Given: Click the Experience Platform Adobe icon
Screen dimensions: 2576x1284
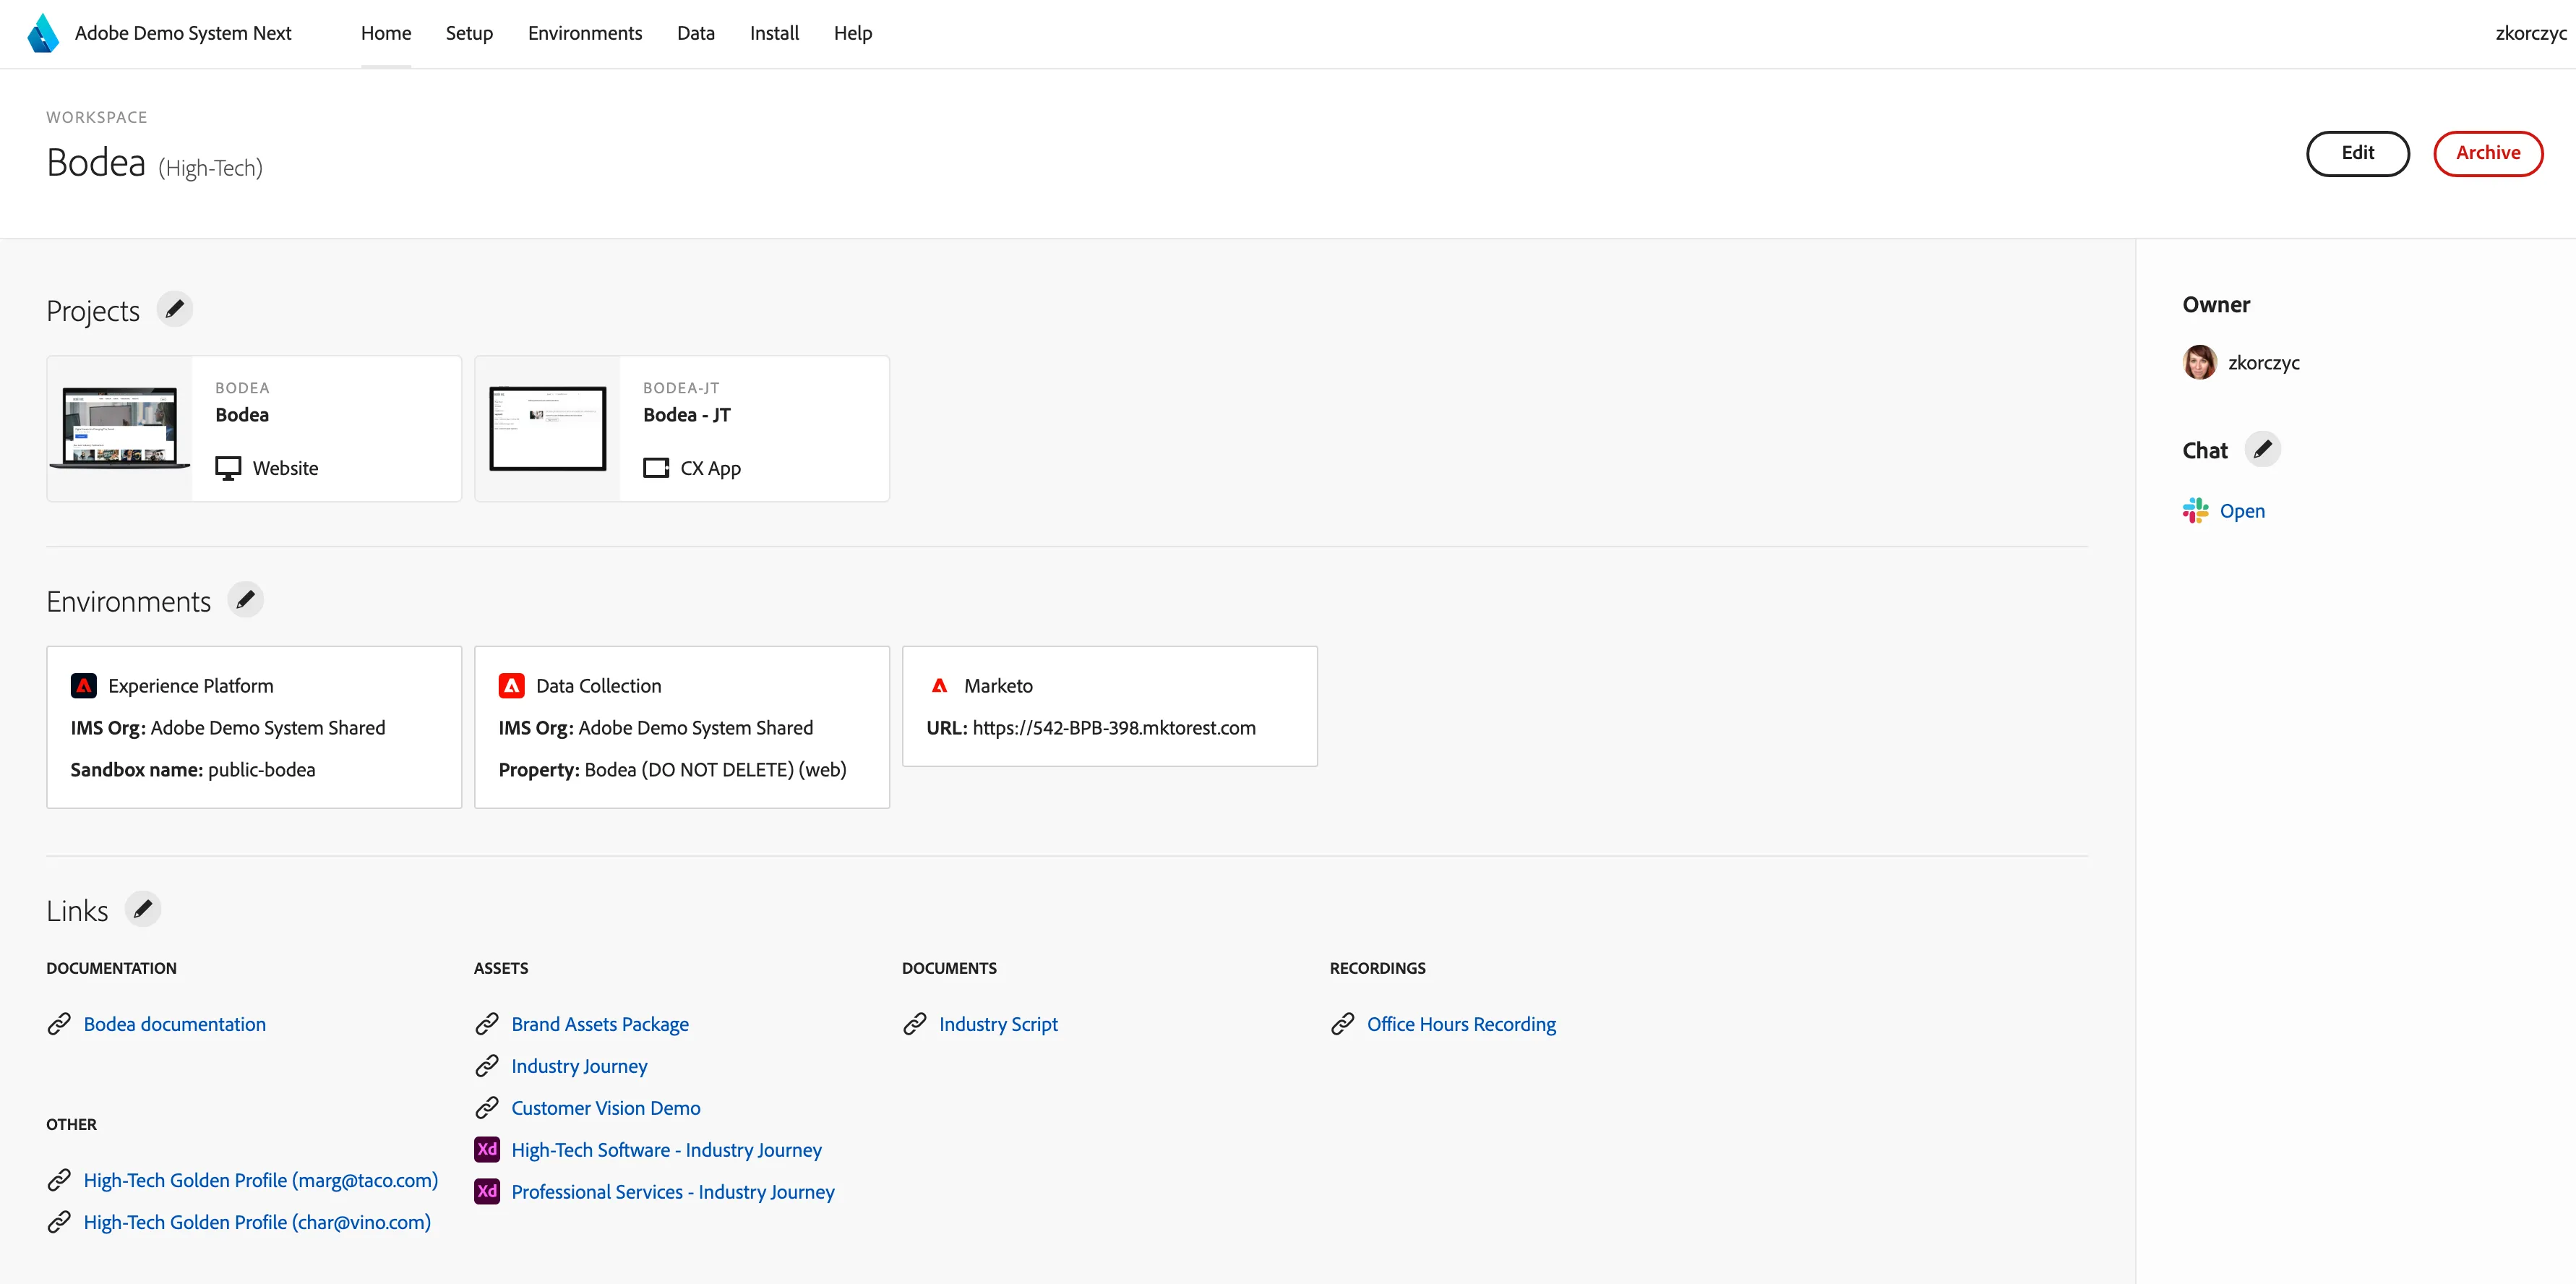Looking at the screenshot, I should coord(84,686).
